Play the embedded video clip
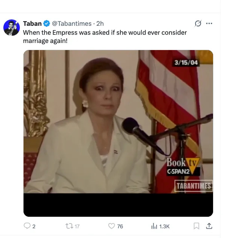 point(118,121)
